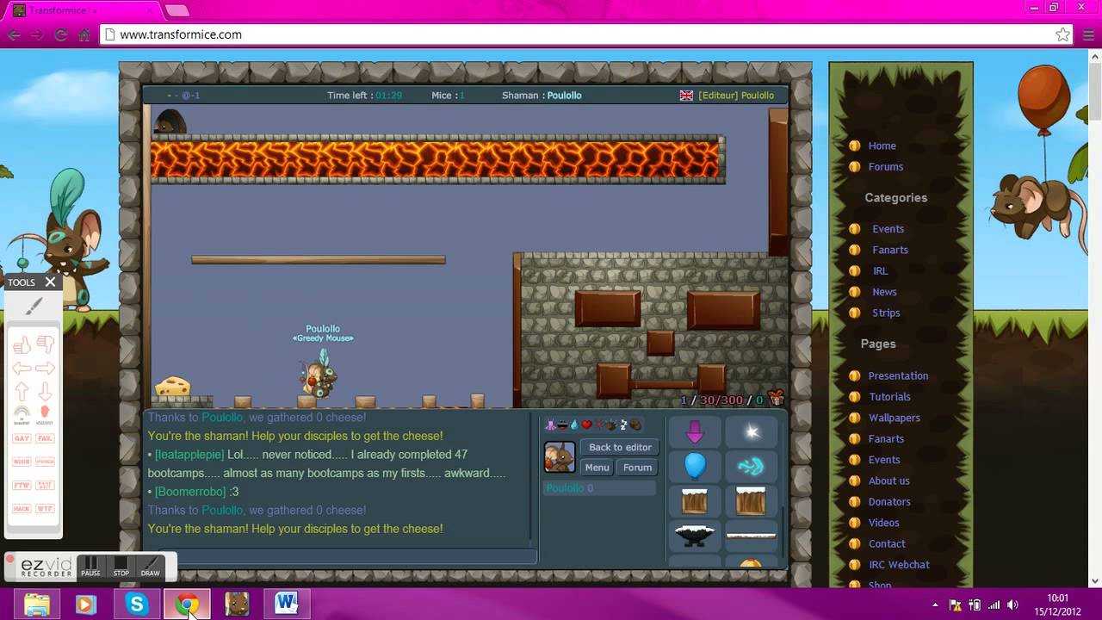Image resolution: width=1102 pixels, height=620 pixels.
Task: Pick the blue balloon shaman item
Action: click(695, 466)
